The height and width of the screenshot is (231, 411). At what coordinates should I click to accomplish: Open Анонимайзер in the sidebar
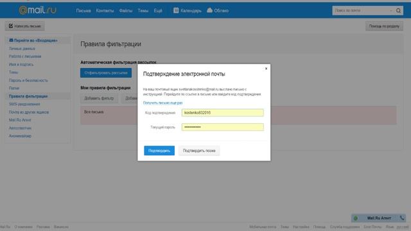tap(20, 135)
